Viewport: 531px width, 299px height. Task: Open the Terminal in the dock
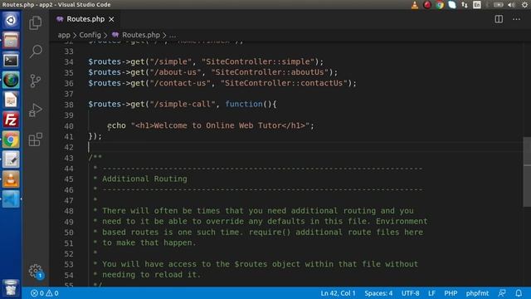tap(11, 60)
